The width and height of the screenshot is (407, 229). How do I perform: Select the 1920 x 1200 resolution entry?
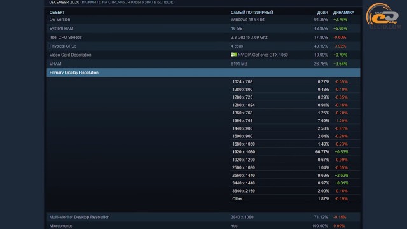click(244, 160)
